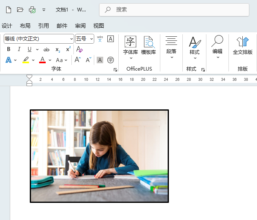Toggle italic formatting
This screenshot has width=257, height=220.
(x=19, y=49)
